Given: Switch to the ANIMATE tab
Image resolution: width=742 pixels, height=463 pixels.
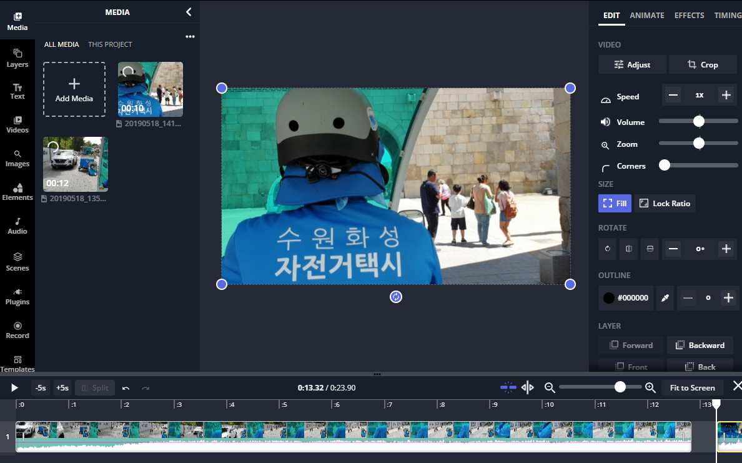Looking at the screenshot, I should point(647,15).
